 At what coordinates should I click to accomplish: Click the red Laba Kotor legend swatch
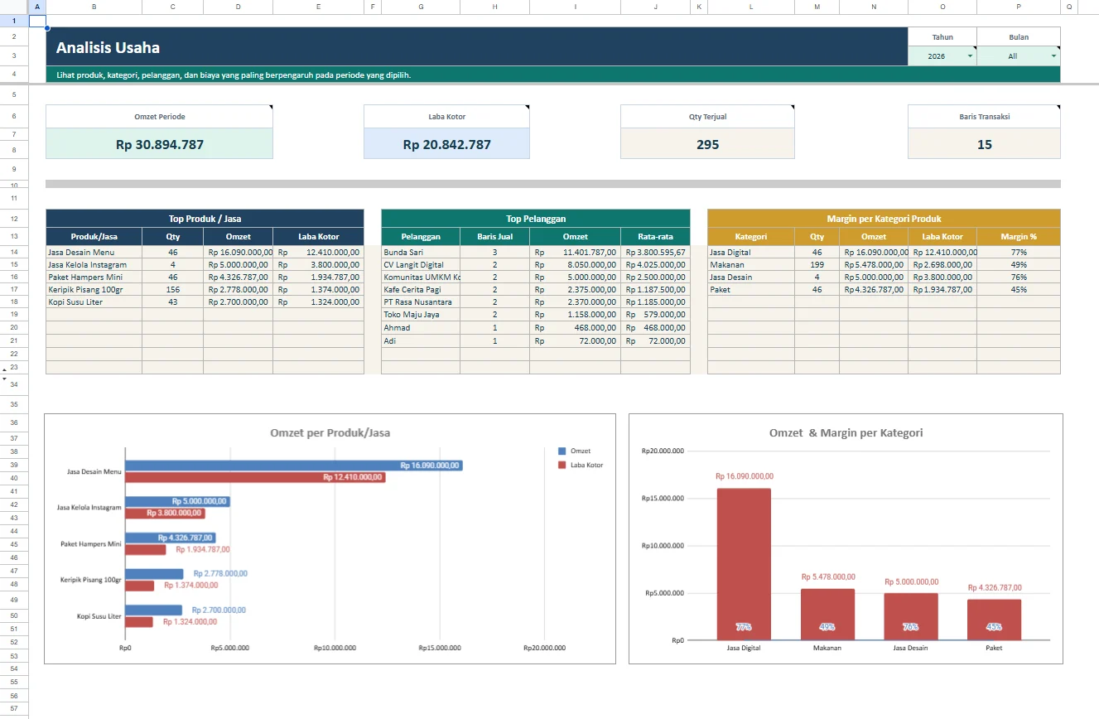pyautogui.click(x=562, y=465)
